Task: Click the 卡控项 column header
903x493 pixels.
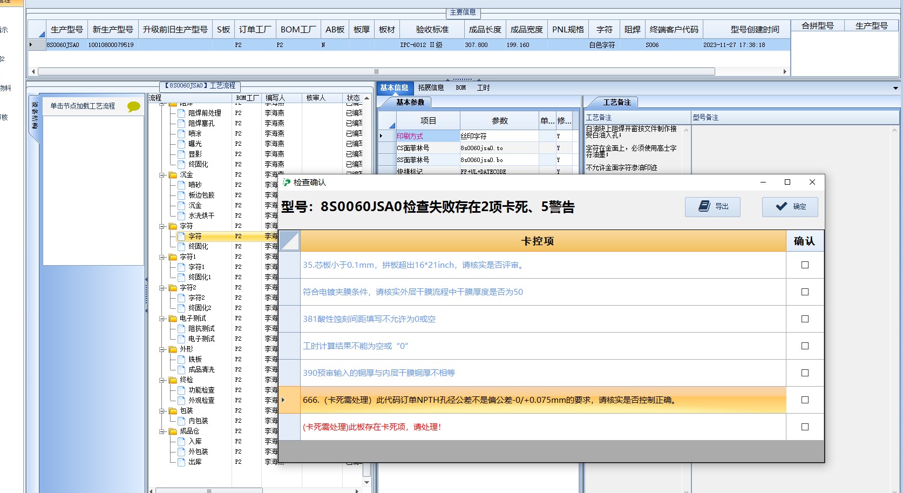Action: (x=543, y=241)
